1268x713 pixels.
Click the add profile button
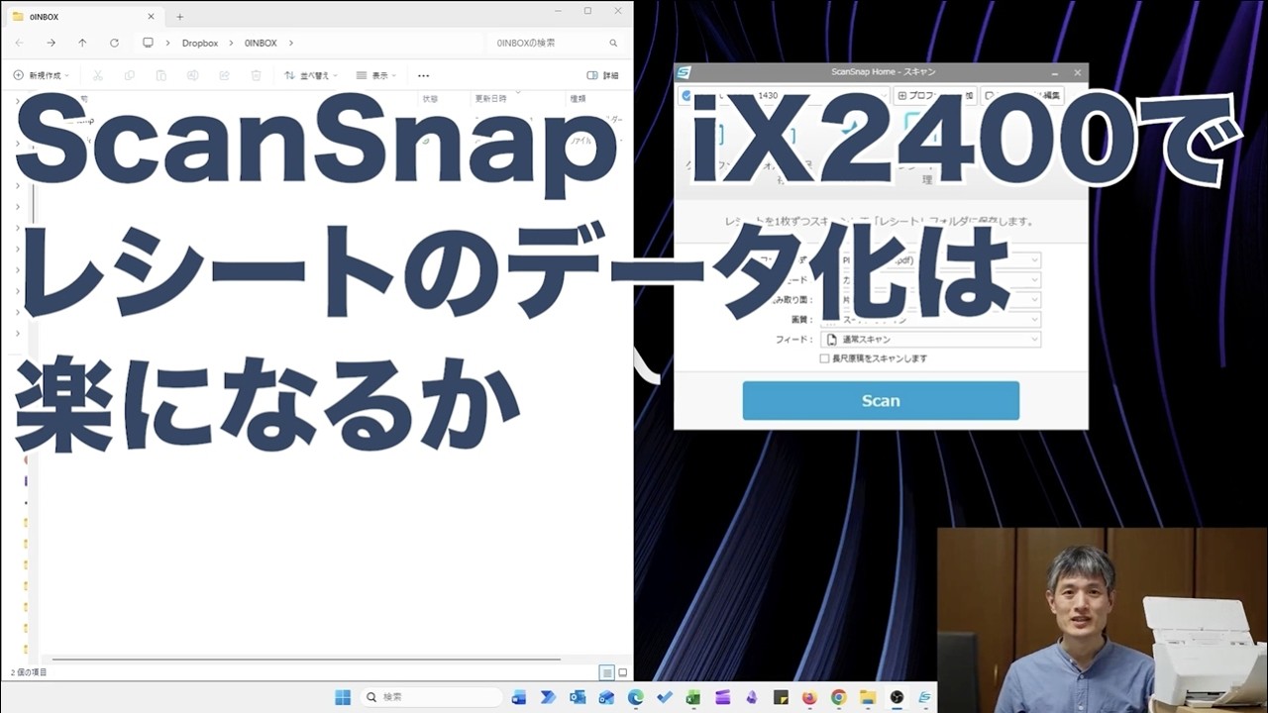coord(934,96)
